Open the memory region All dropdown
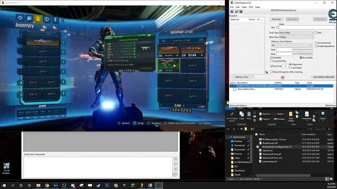 pos(291,45)
